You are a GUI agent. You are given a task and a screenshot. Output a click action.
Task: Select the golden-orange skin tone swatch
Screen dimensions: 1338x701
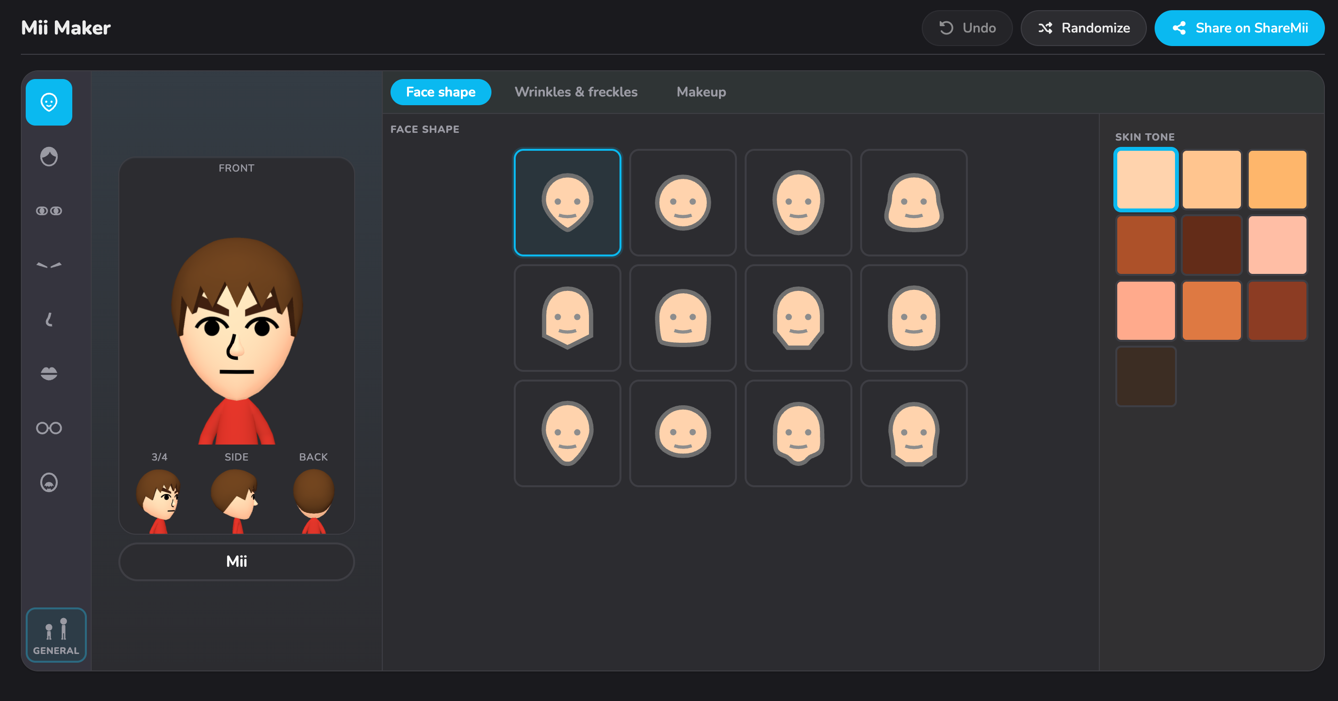tap(1277, 179)
